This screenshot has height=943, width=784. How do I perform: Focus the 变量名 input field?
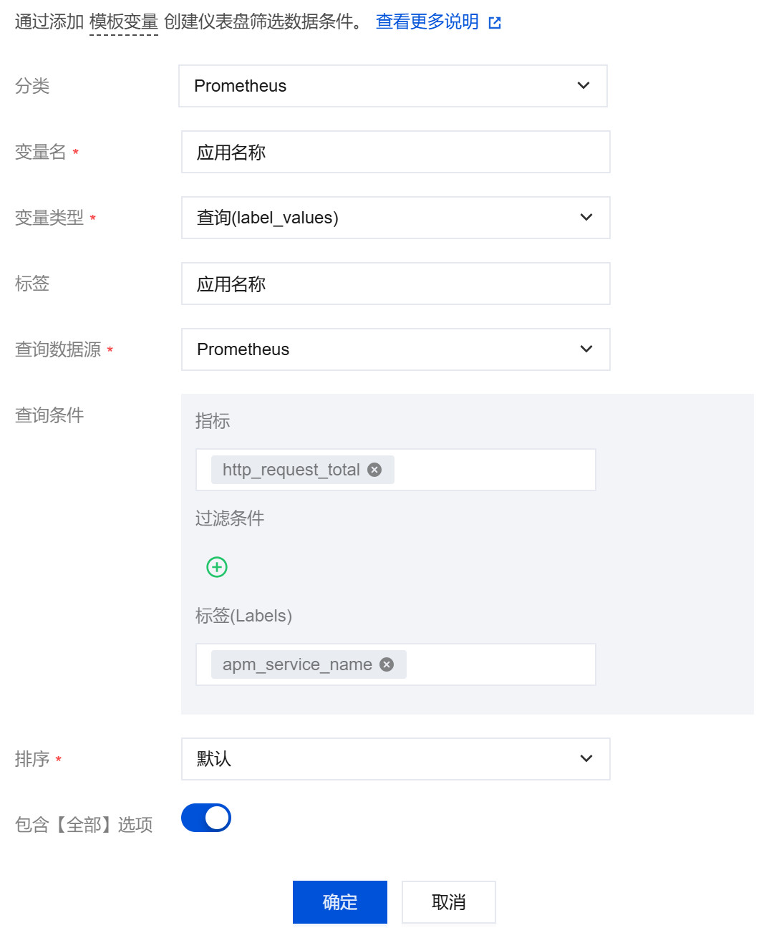point(395,152)
